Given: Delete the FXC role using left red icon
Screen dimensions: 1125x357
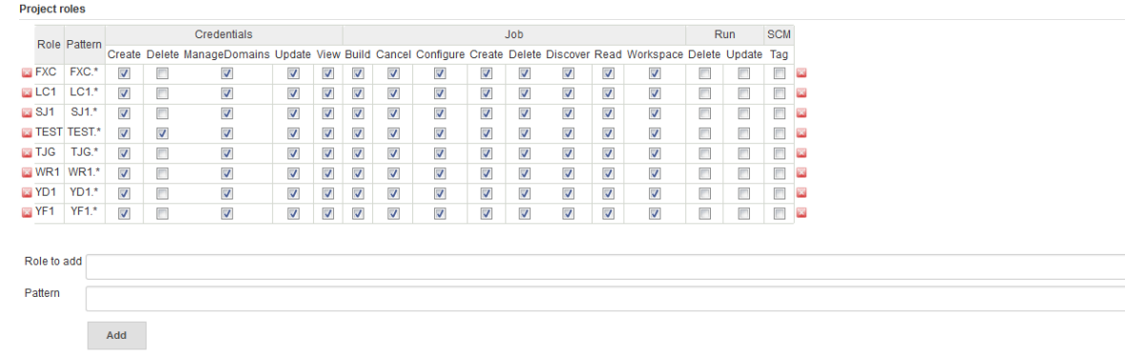Looking at the screenshot, I should [27, 73].
